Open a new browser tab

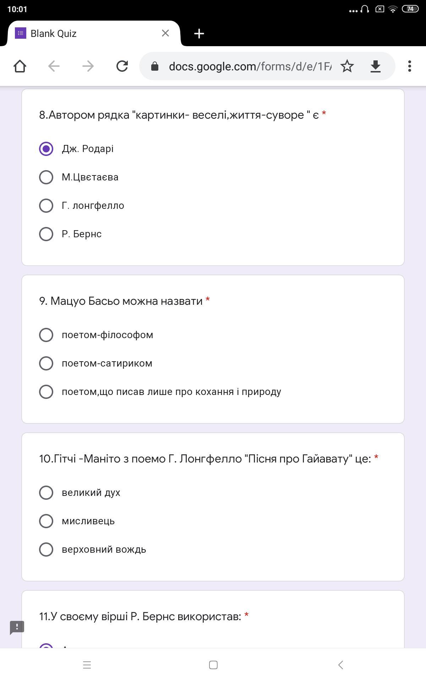point(199,33)
